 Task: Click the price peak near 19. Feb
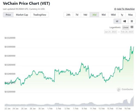pyautogui.click(x=131, y=46)
